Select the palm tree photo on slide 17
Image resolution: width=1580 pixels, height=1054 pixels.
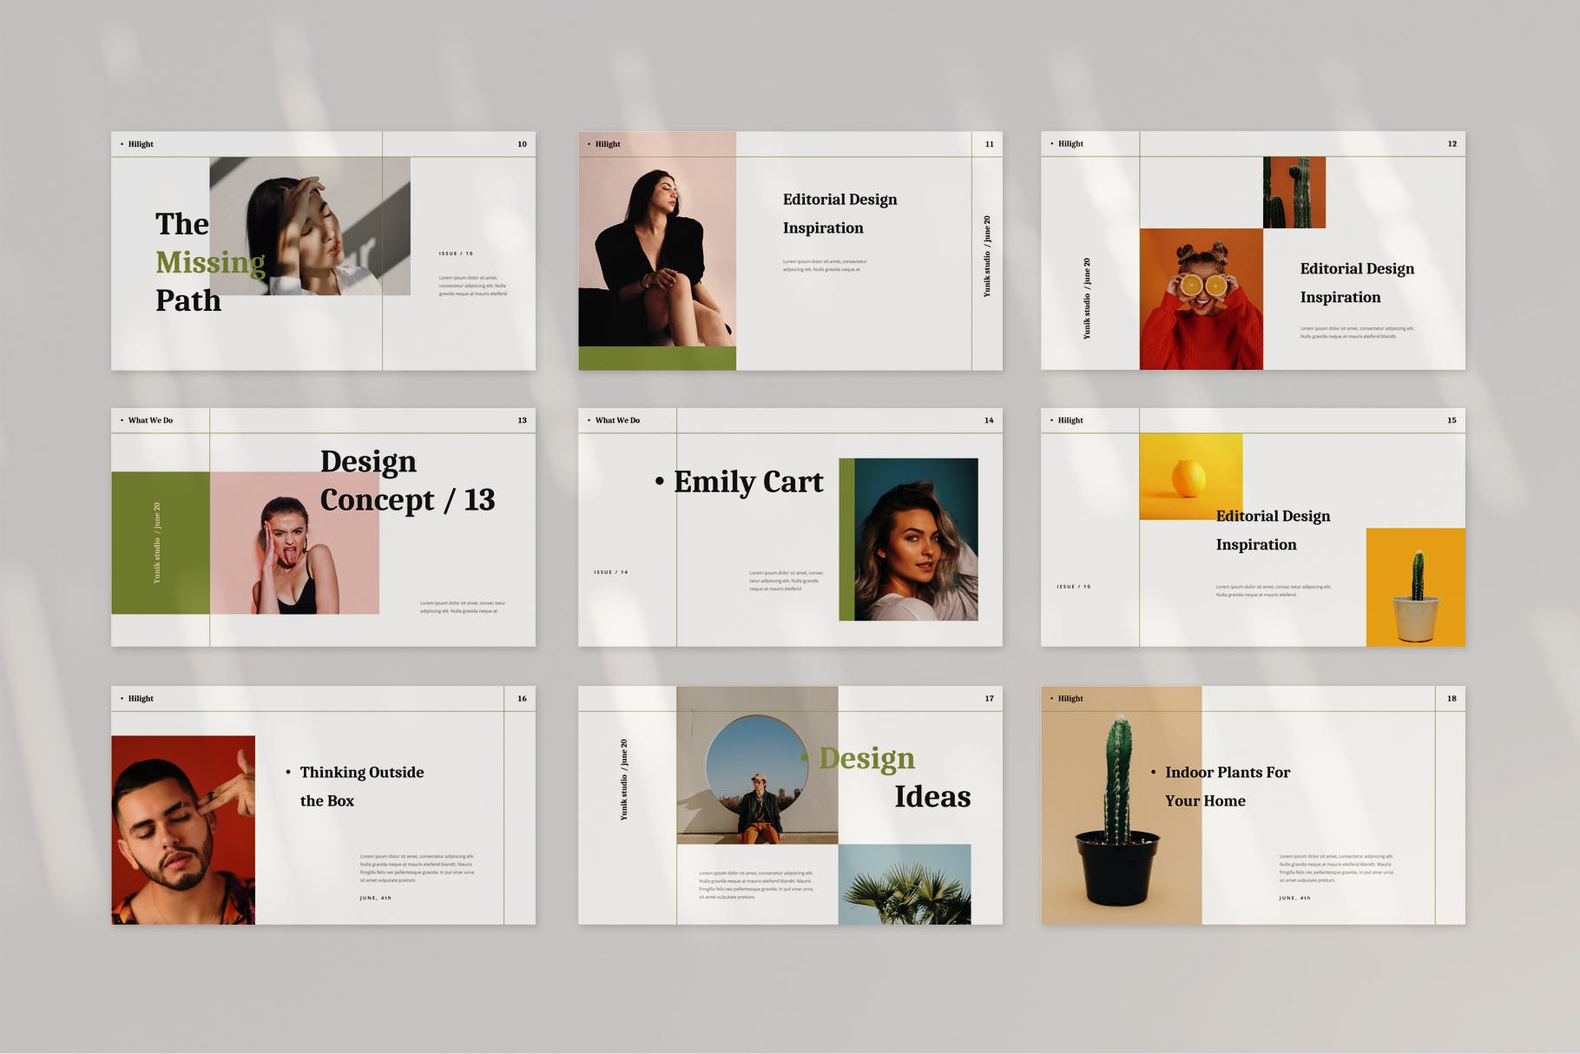point(904,884)
